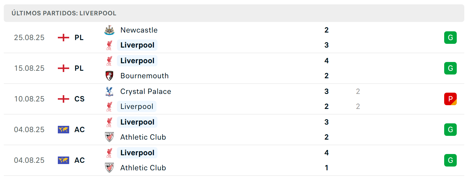
Task: Click the Crystal Palace club crest icon
Action: [109, 91]
